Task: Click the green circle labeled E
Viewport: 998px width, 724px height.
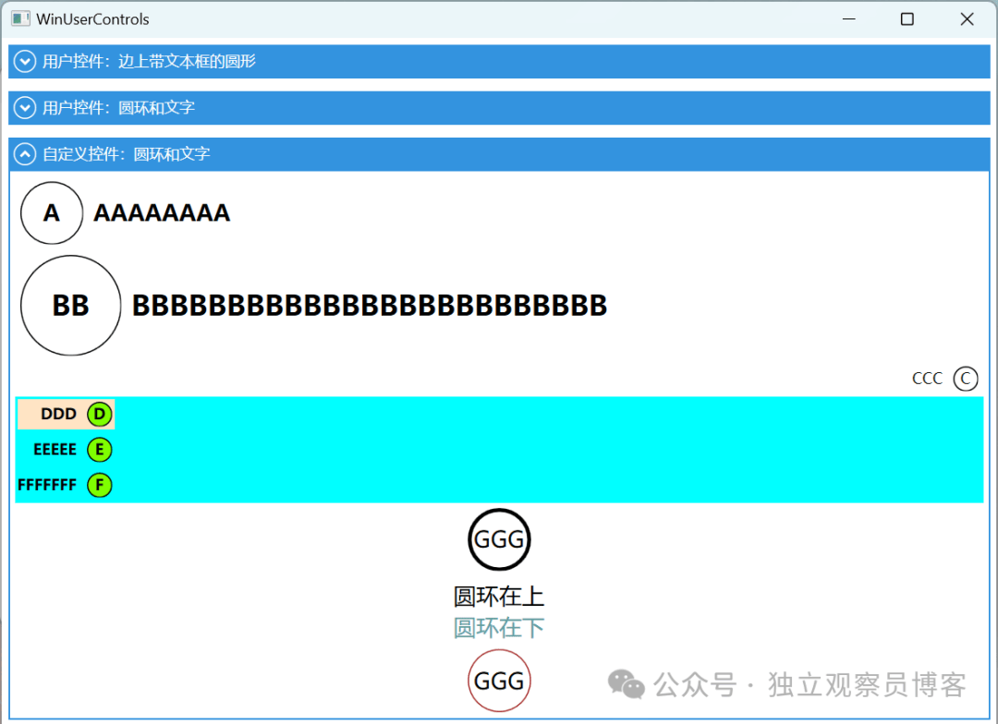Action: pos(99,450)
